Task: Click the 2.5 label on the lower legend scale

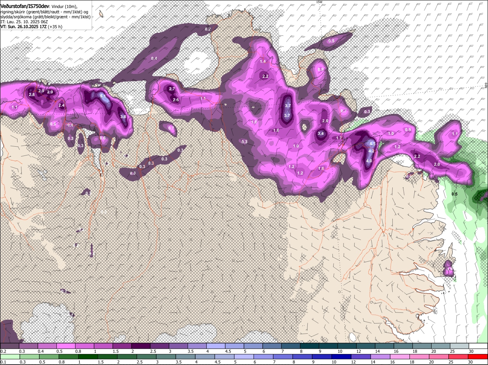Action: [140, 362]
